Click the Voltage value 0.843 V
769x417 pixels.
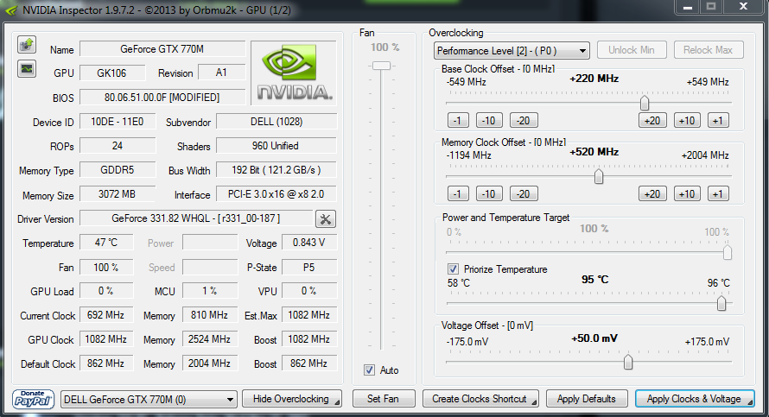point(309,243)
